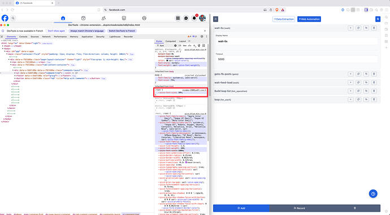This screenshot has height=215, width=390.
Task: Delete the wait-5s command with trash icon
Action: pos(374,28)
